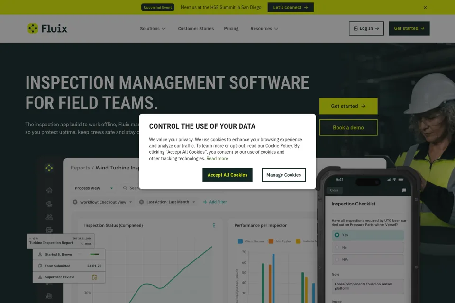
Task: Remove the Workflow: Checkout View filter
Action: (75, 202)
